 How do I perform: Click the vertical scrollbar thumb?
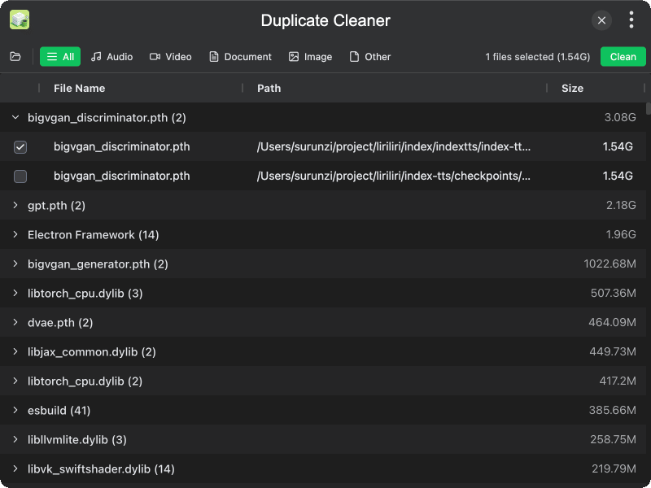[x=648, y=108]
